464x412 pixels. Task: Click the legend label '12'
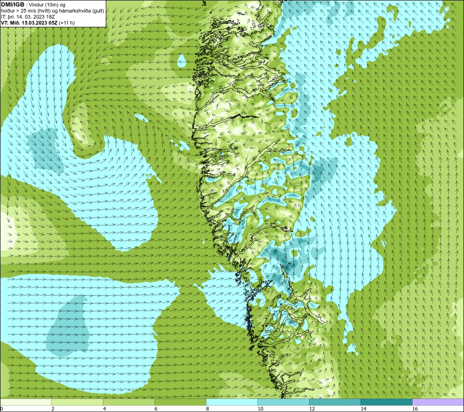click(312, 409)
